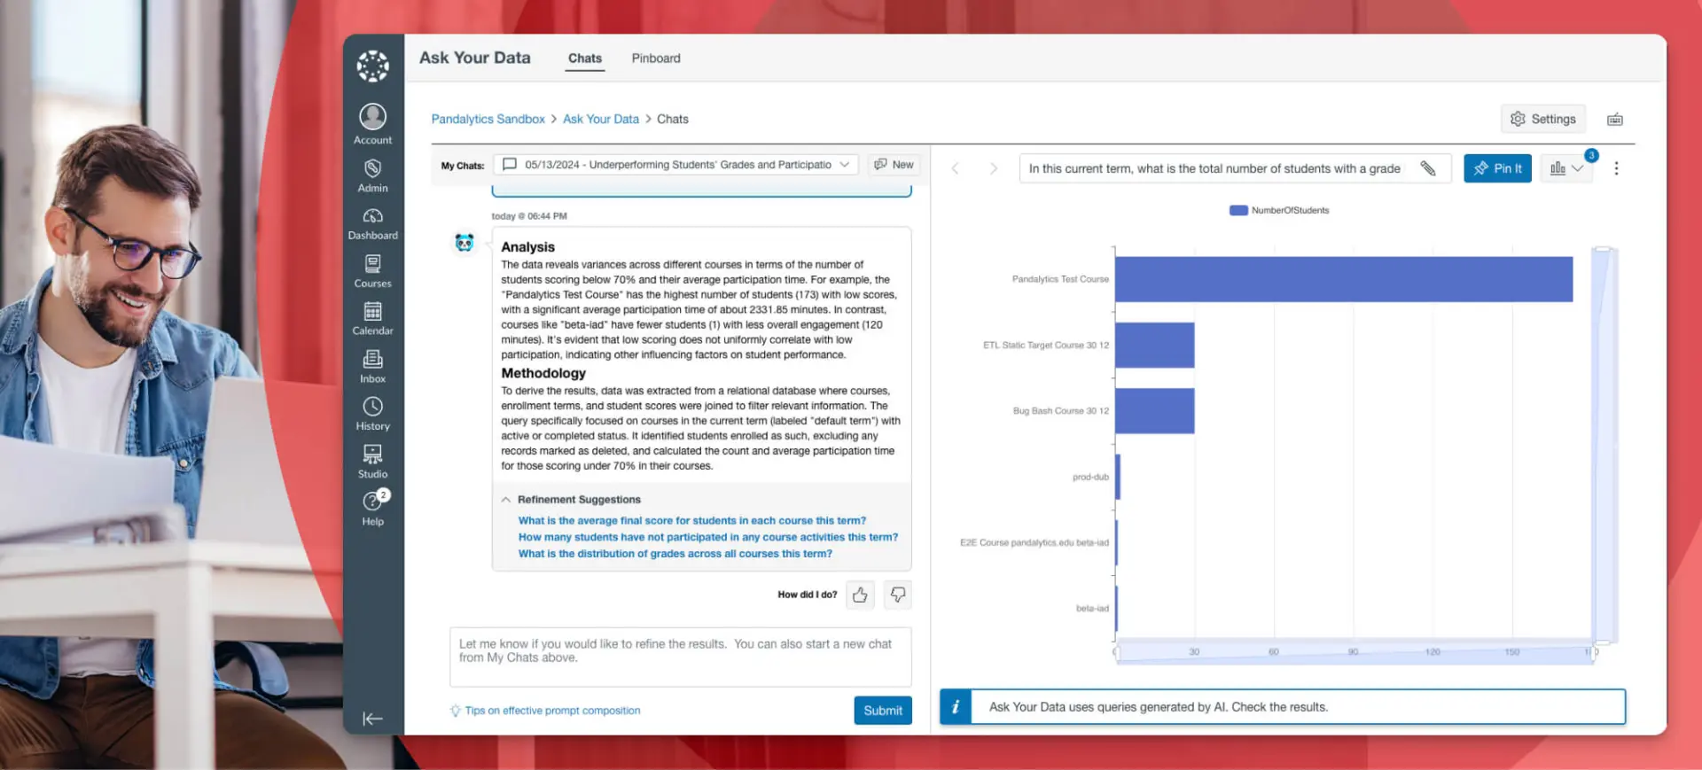This screenshot has width=1702, height=770.
Task: Click the Pandalytics Test Course bar
Action: pos(1344,279)
